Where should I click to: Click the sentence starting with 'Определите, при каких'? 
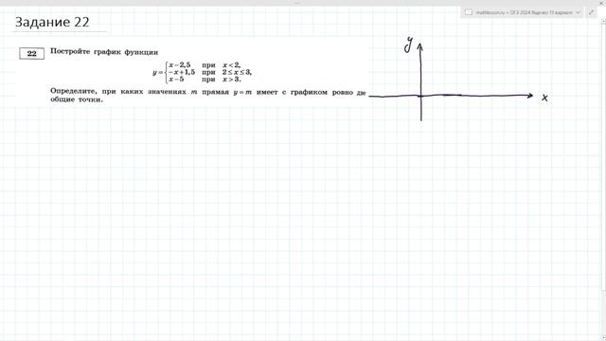(208, 92)
